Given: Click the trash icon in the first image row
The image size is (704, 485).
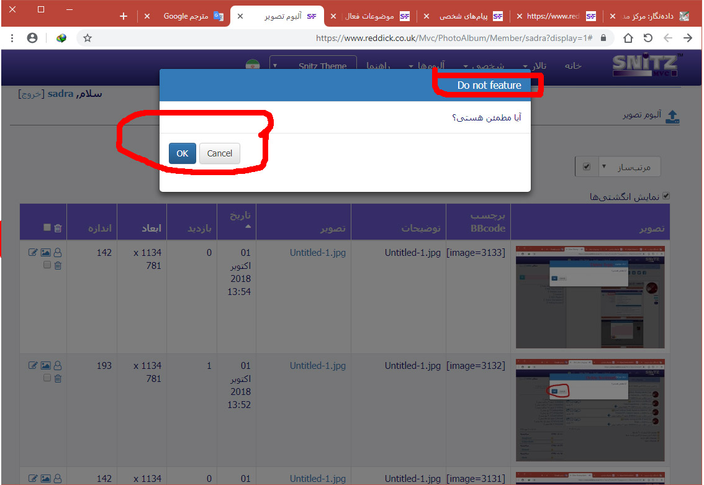Looking at the screenshot, I should pos(58,266).
